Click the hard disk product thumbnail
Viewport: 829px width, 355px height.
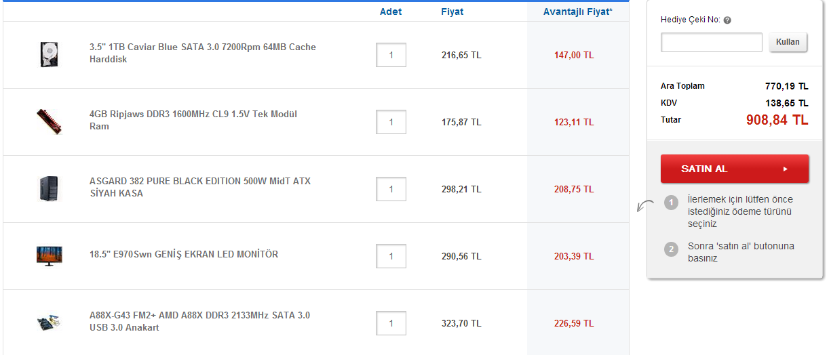click(x=50, y=54)
